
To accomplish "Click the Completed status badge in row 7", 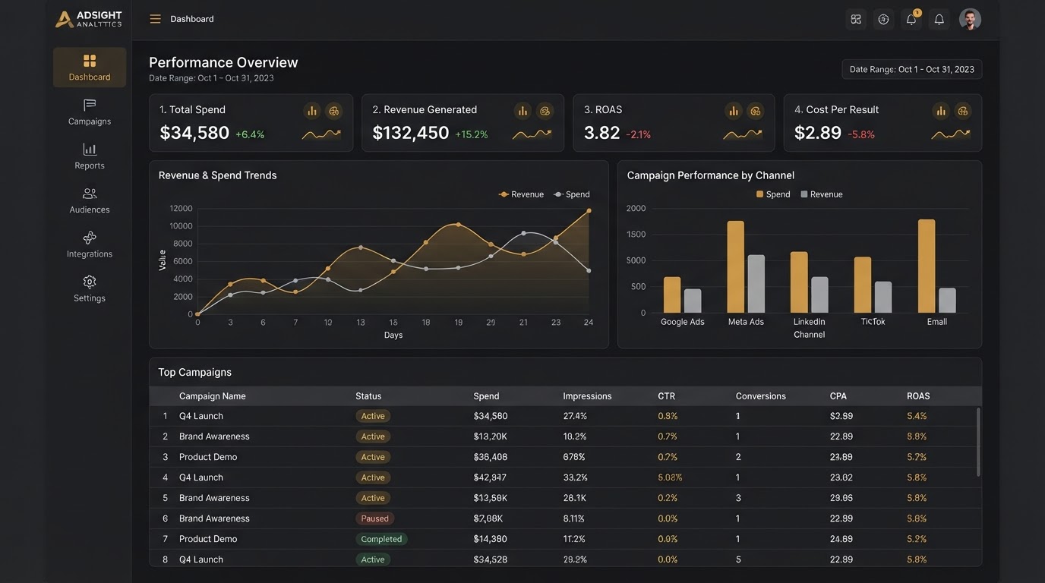I will [x=381, y=539].
